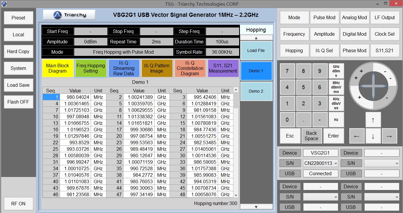The width and height of the screenshot is (403, 213).
Task: Click the right arrow key button
Action: click(389, 136)
